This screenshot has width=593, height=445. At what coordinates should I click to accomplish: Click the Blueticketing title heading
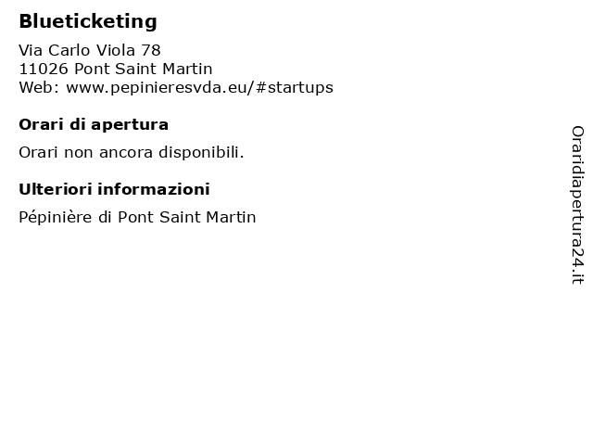pyautogui.click(x=88, y=21)
